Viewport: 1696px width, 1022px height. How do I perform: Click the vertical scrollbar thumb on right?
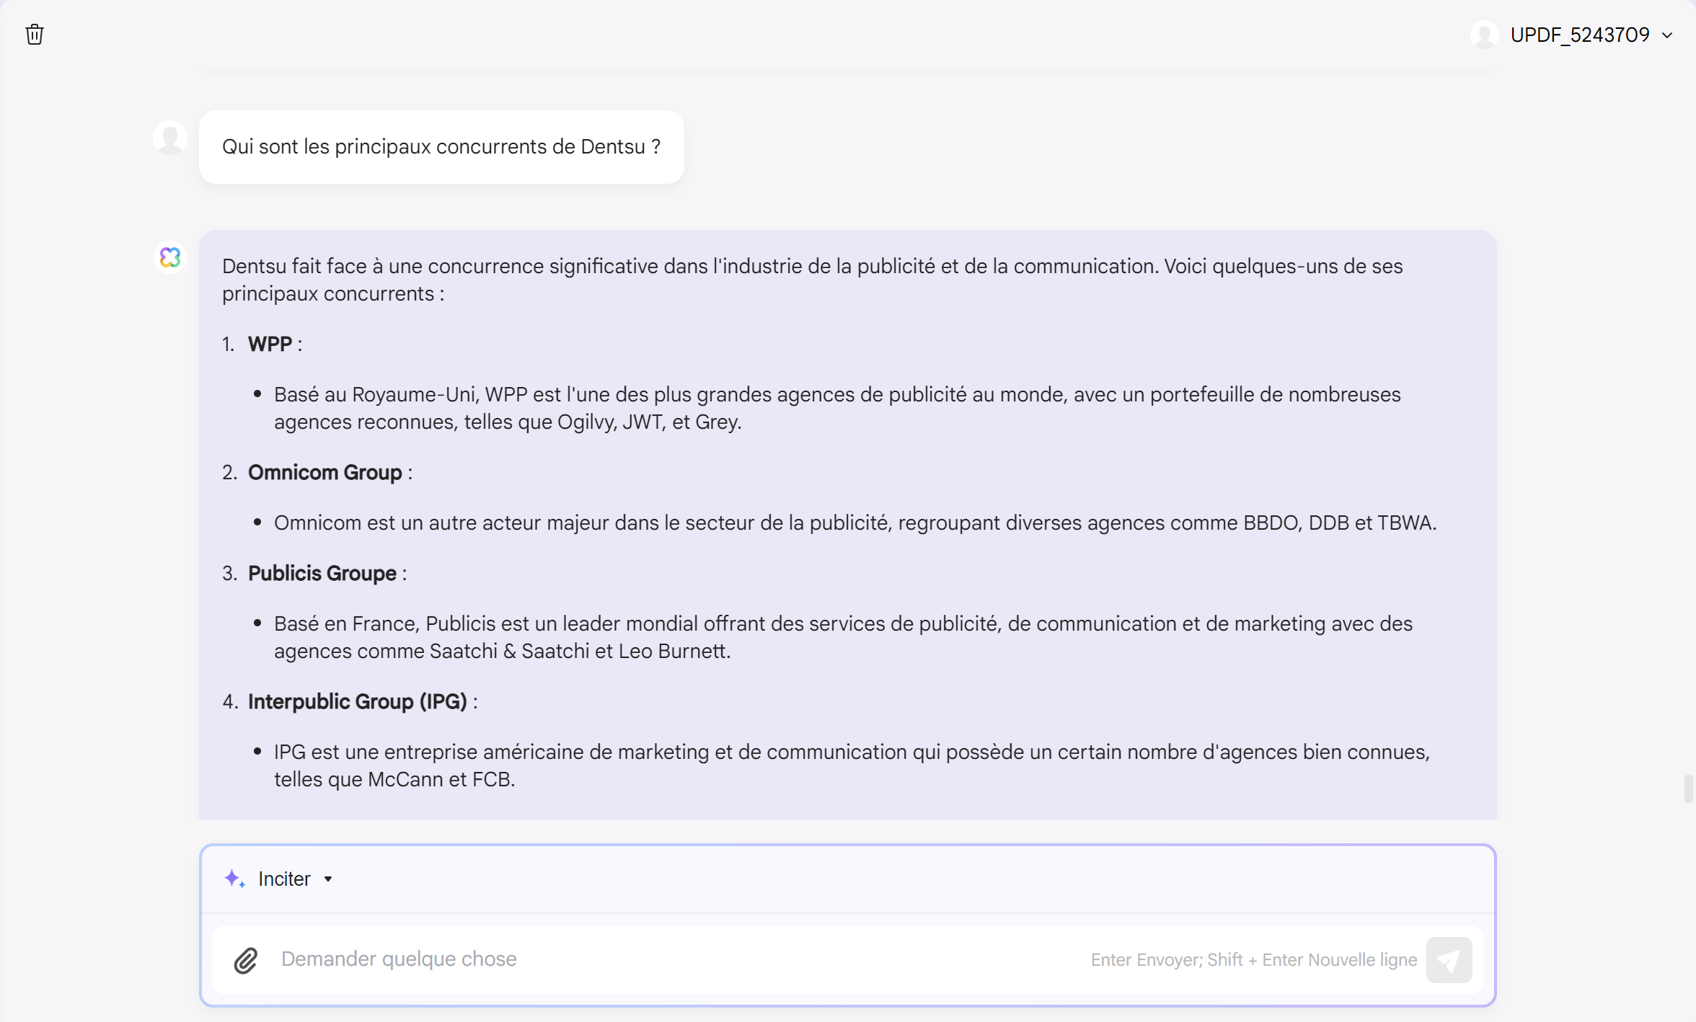(1688, 788)
